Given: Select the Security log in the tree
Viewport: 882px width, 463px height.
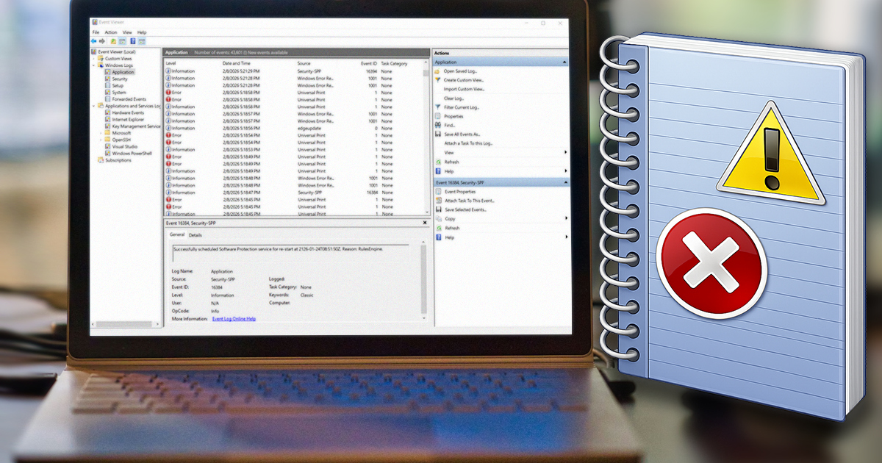Looking at the screenshot, I should 119,79.
